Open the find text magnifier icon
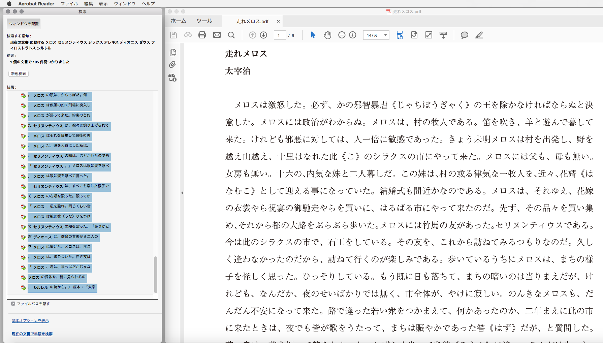The width and height of the screenshot is (603, 343). (x=231, y=35)
